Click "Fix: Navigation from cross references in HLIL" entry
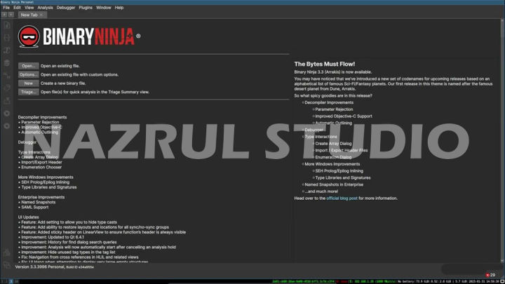 (79, 257)
